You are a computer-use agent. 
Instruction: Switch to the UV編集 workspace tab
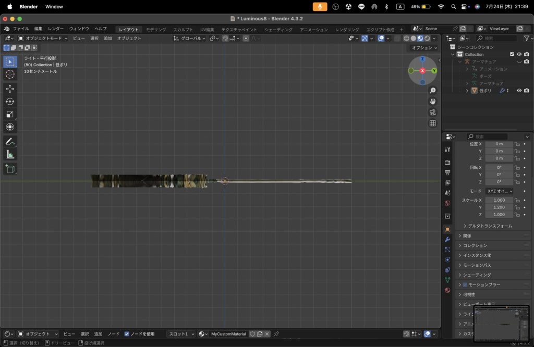(207, 30)
